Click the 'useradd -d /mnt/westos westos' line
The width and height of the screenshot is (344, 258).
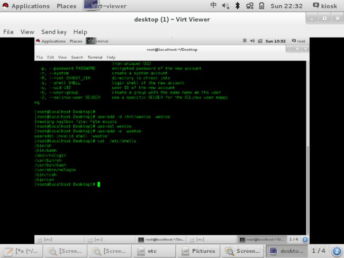(x=103, y=117)
